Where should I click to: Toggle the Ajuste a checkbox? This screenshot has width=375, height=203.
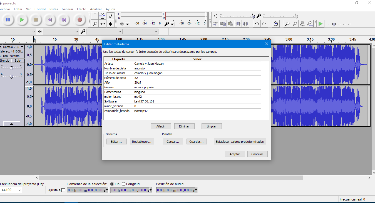[x=63, y=190]
